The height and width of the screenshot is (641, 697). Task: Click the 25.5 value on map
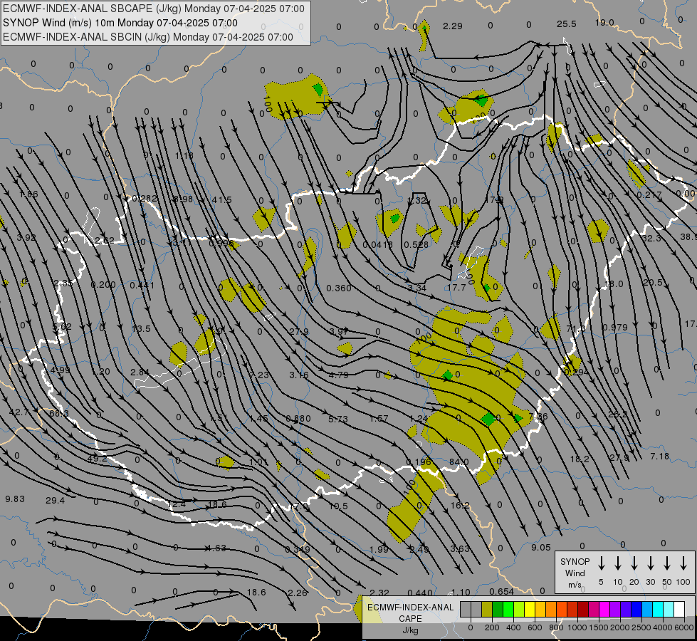click(x=566, y=24)
